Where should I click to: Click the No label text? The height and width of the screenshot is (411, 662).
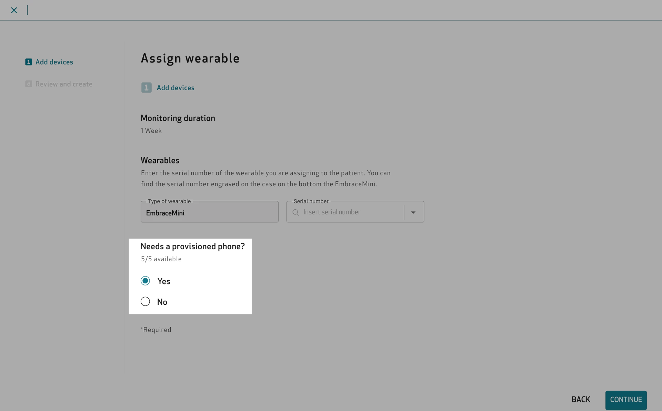pos(162,302)
